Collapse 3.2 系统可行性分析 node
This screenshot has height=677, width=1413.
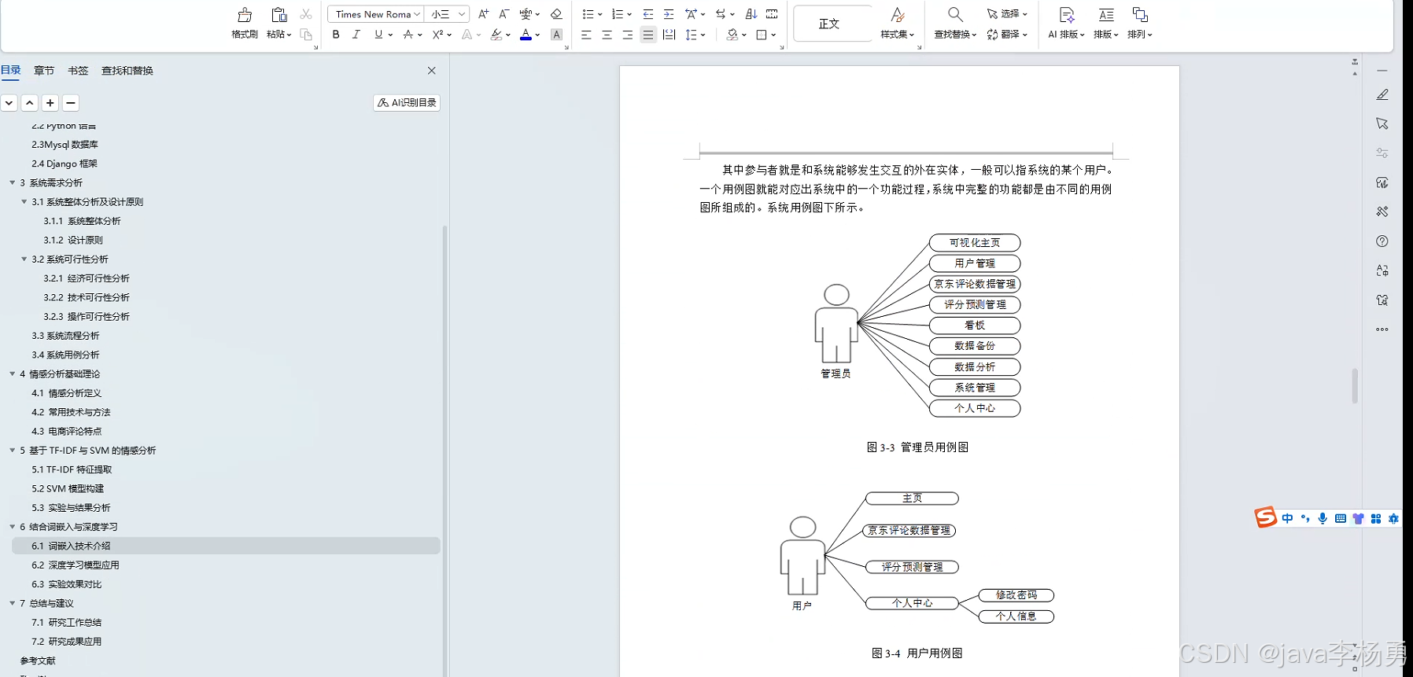(24, 259)
